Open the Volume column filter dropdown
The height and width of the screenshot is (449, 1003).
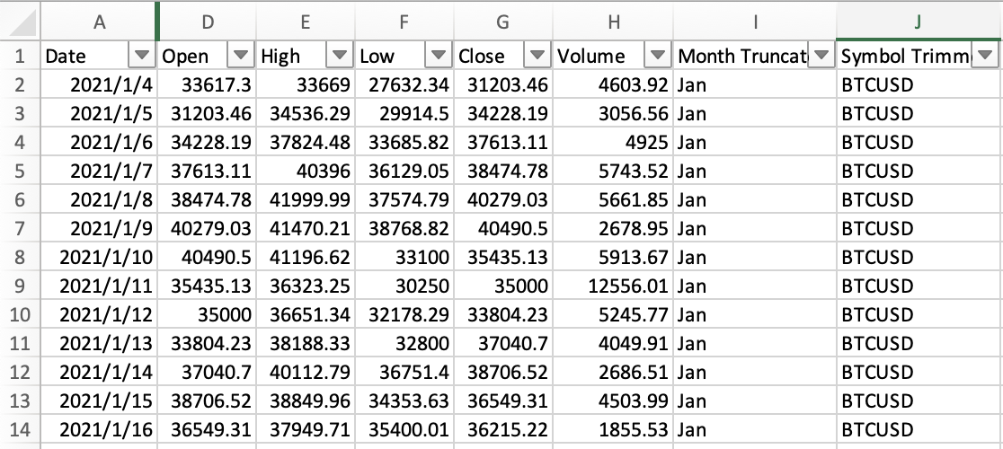(658, 56)
